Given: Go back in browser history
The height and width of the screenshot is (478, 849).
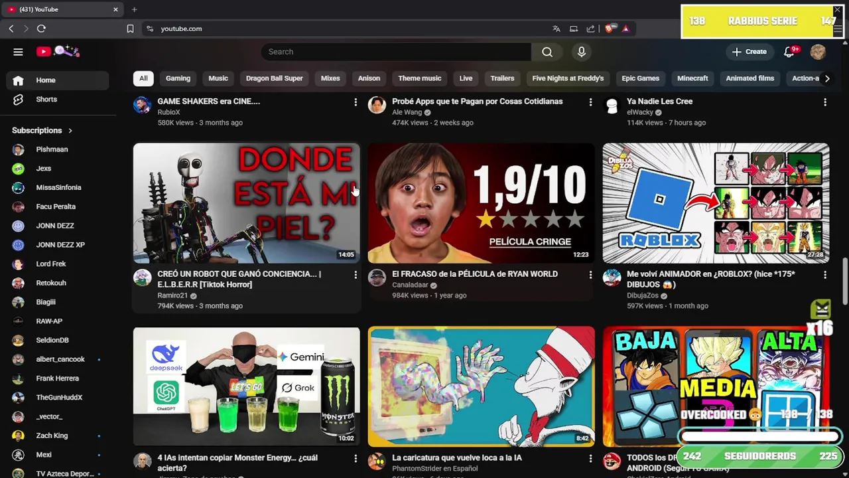Looking at the screenshot, I should pyautogui.click(x=11, y=29).
